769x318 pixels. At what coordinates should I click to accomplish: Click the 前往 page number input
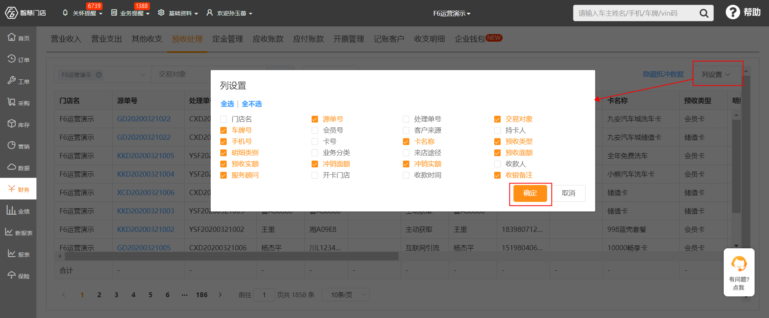264,295
